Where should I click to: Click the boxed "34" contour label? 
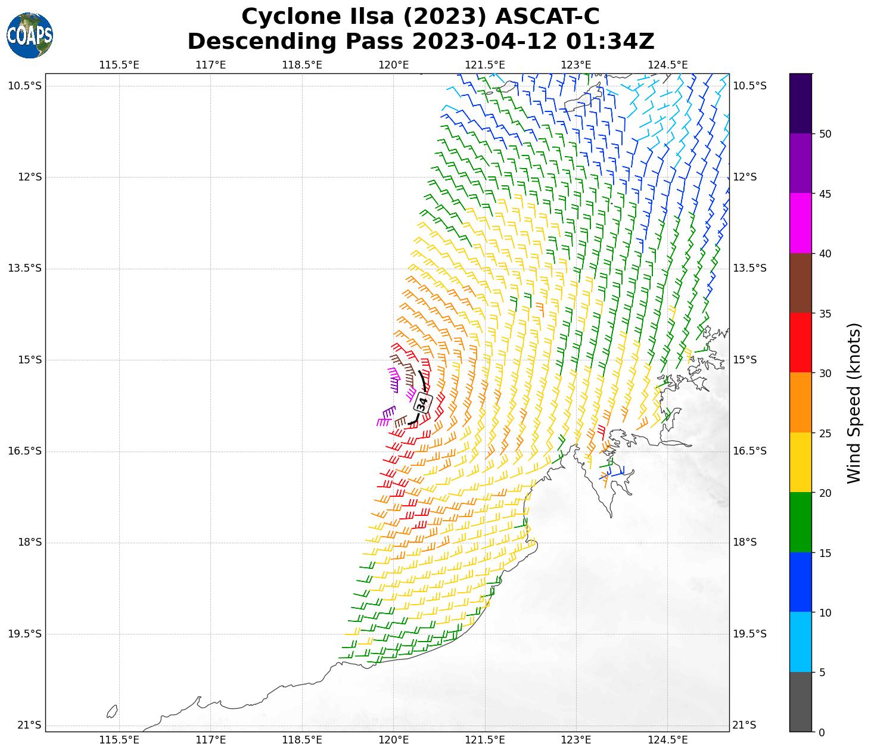[422, 403]
